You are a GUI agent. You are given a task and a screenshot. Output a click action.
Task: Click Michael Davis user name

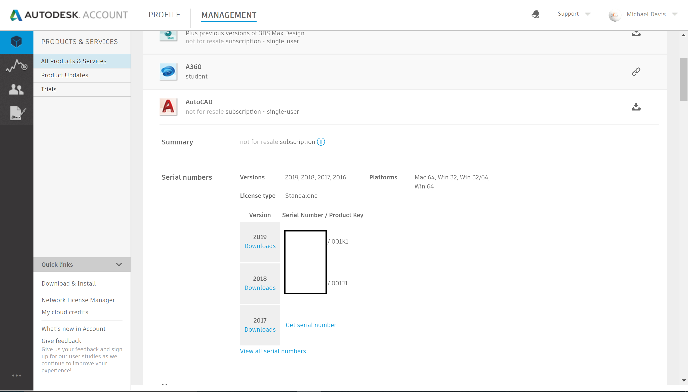click(x=646, y=14)
